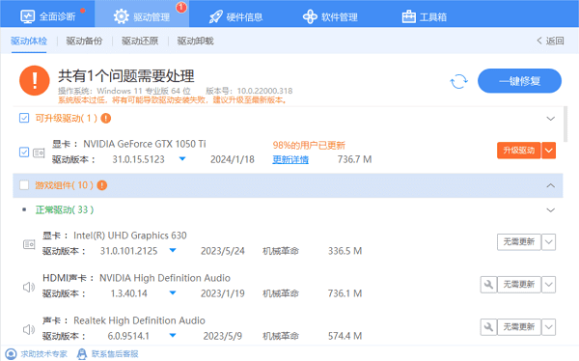The image size is (579, 361).
Task: Collapse the 可升级驱动 section chevron
Action: [x=551, y=119]
